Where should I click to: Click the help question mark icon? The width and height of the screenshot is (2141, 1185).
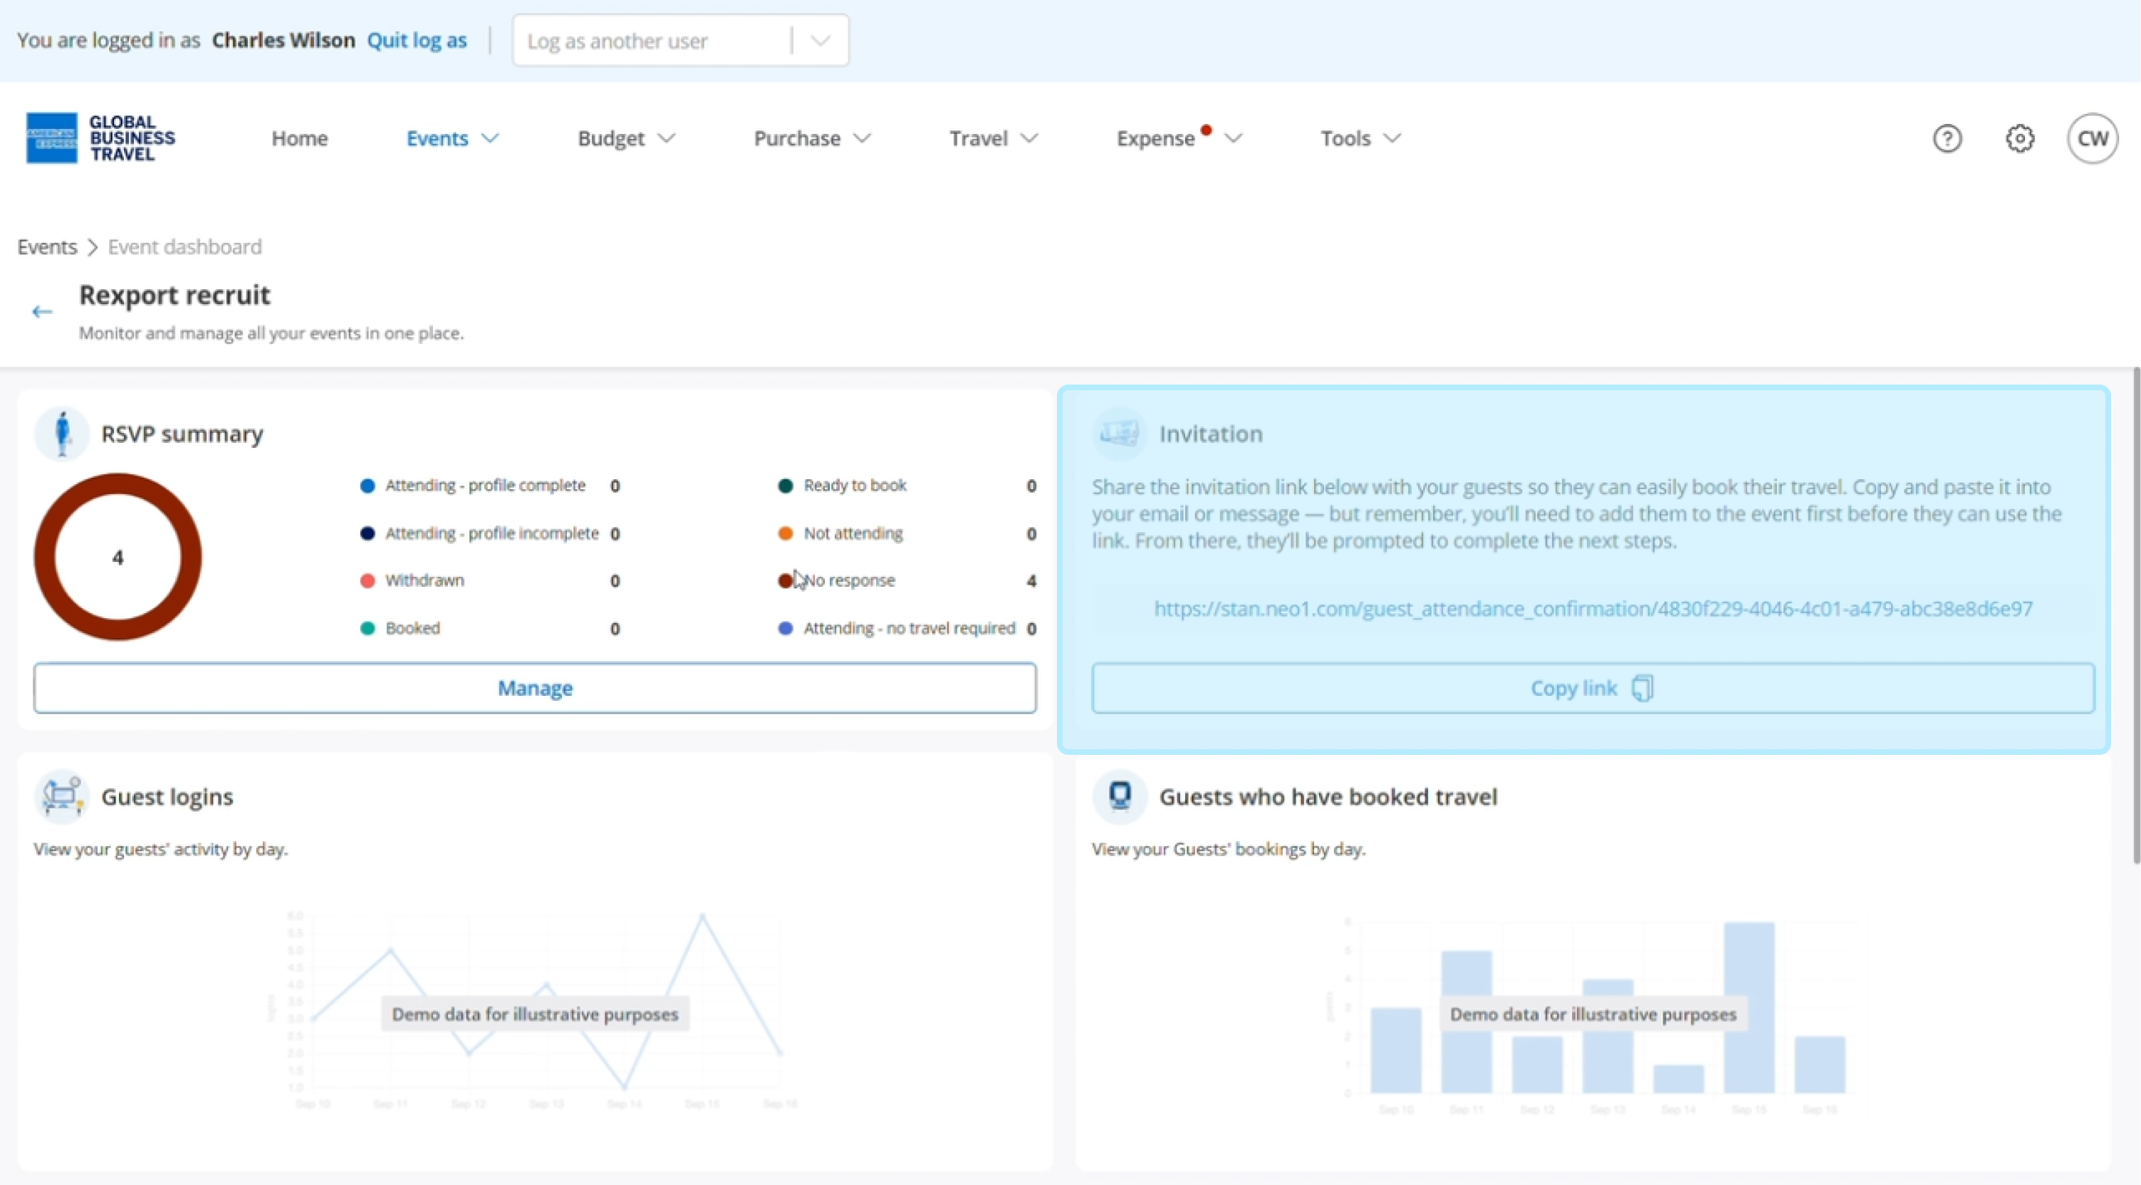tap(1947, 138)
